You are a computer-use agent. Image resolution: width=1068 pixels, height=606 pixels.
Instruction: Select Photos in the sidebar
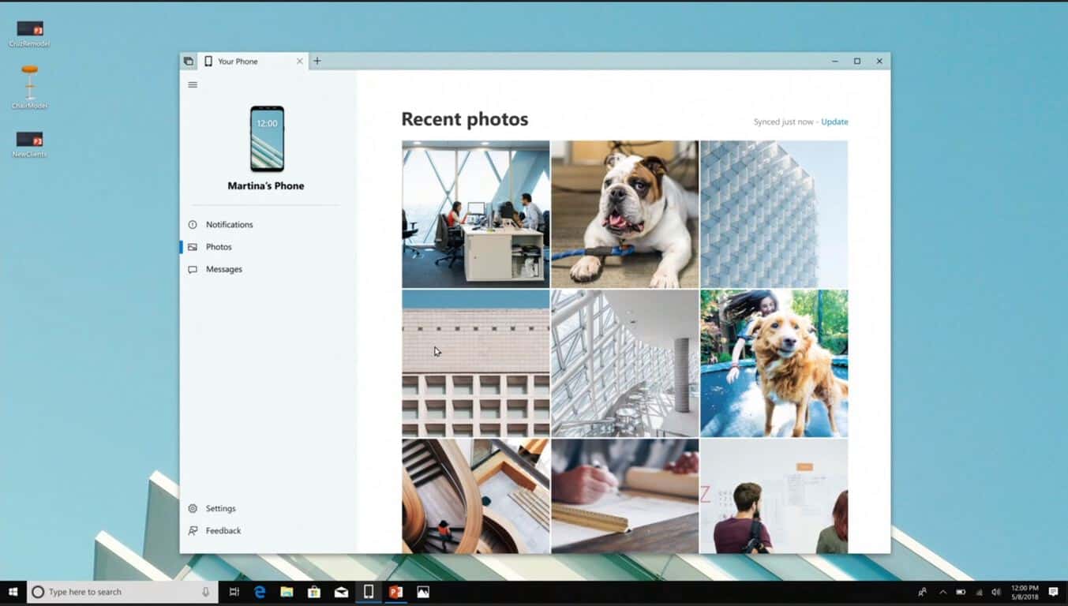pos(219,247)
